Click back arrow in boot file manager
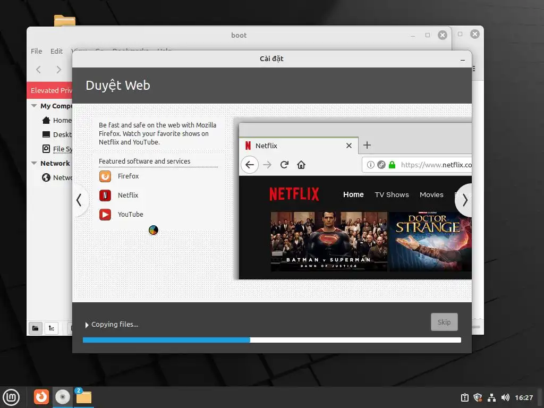This screenshot has width=544, height=408. [x=38, y=70]
